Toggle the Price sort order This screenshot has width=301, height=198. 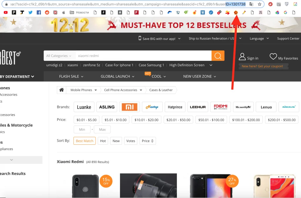148,141
